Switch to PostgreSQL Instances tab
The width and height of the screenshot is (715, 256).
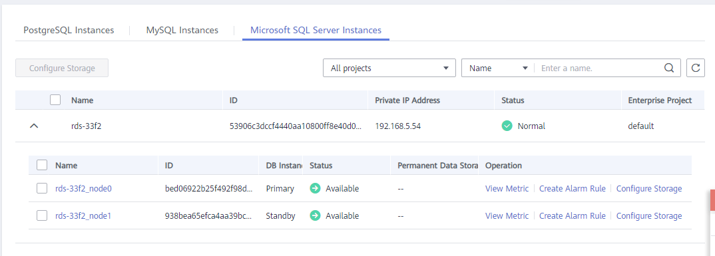pyautogui.click(x=69, y=31)
